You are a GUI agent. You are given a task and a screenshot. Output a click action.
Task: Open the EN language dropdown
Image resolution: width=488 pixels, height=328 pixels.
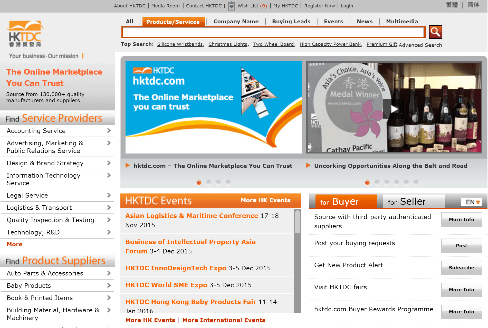[x=472, y=202]
